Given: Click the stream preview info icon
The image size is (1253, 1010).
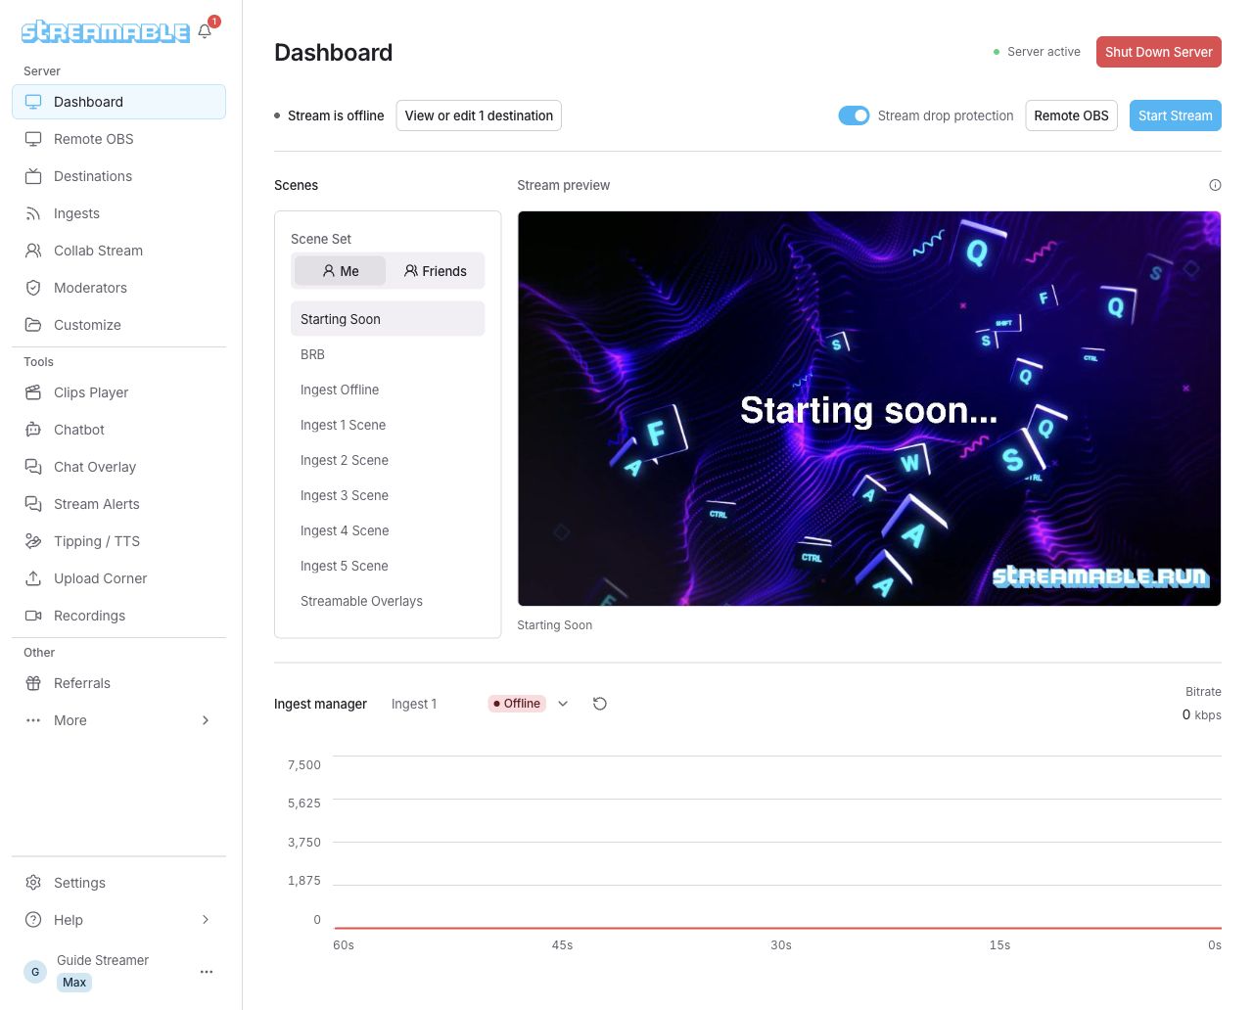Looking at the screenshot, I should pyautogui.click(x=1215, y=185).
